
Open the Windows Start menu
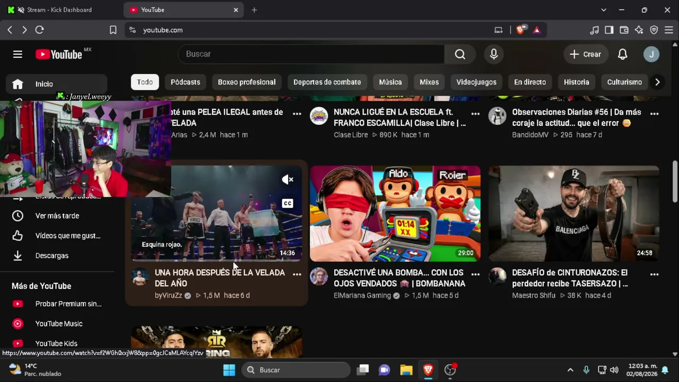click(x=229, y=370)
